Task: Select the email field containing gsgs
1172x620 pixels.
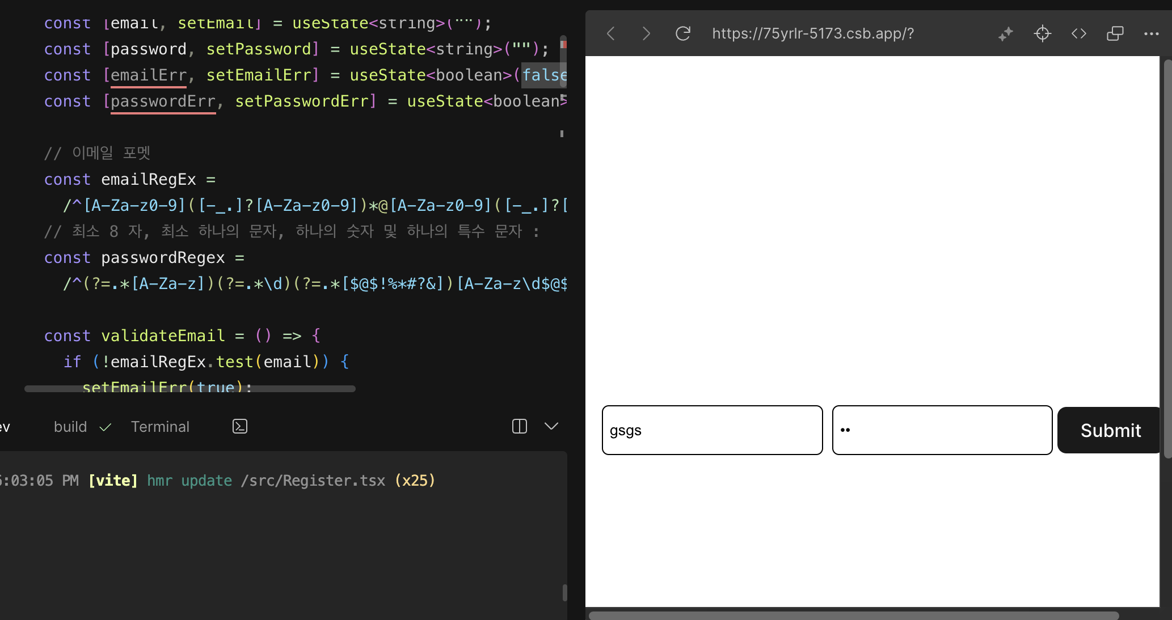Action: coord(712,430)
